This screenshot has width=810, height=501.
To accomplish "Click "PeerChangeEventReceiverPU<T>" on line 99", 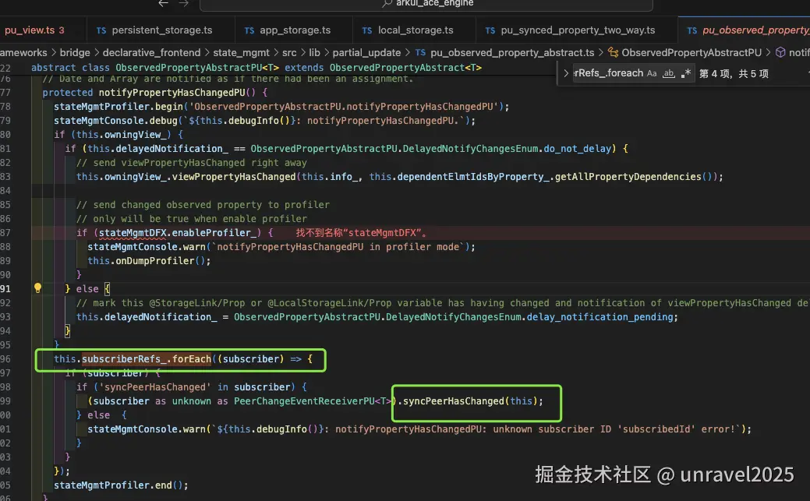I will (313, 401).
